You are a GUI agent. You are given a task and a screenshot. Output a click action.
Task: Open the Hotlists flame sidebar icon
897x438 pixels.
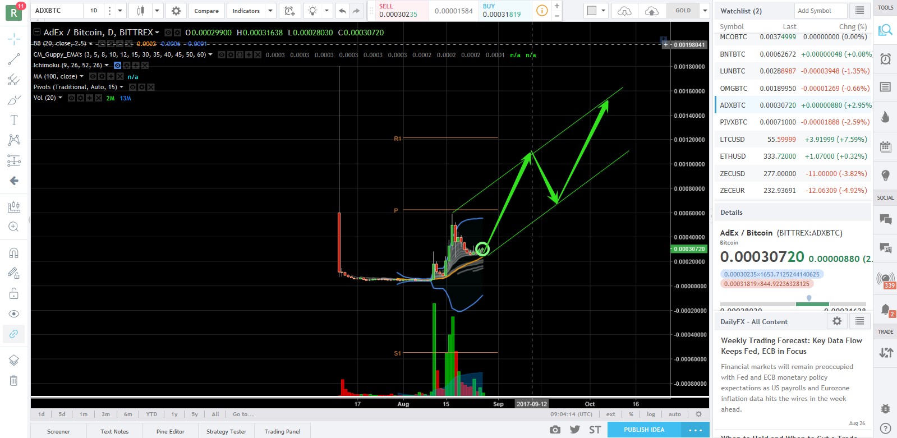[886, 117]
